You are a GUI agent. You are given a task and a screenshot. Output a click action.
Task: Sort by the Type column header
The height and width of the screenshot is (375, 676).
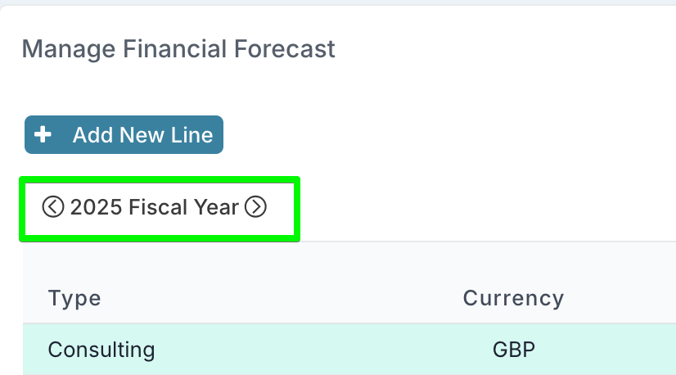click(74, 298)
